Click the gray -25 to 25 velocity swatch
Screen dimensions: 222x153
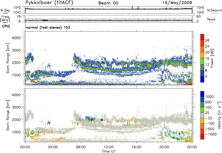click(202, 115)
